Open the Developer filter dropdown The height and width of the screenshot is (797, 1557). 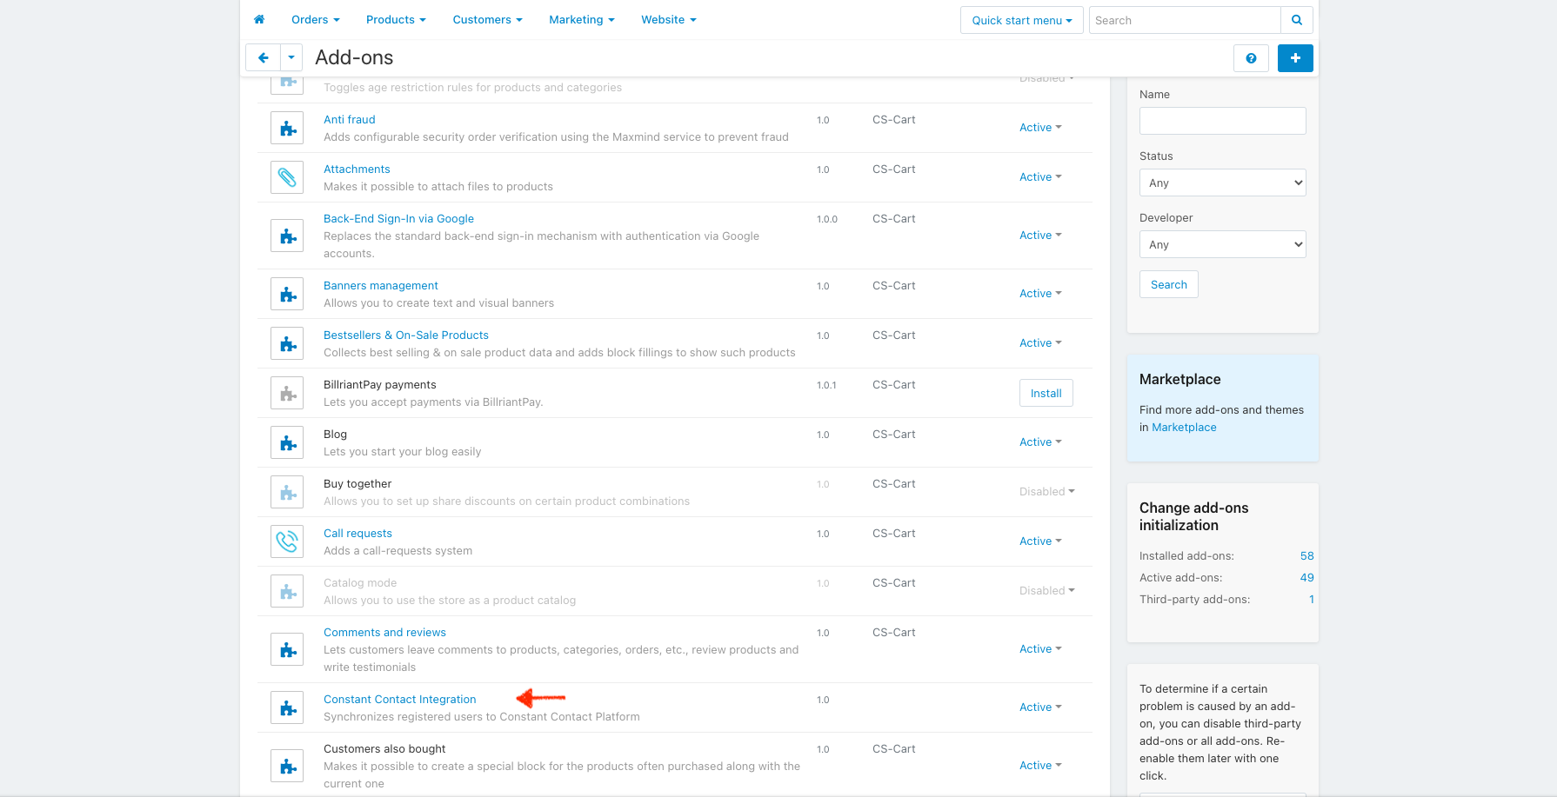[x=1222, y=245]
